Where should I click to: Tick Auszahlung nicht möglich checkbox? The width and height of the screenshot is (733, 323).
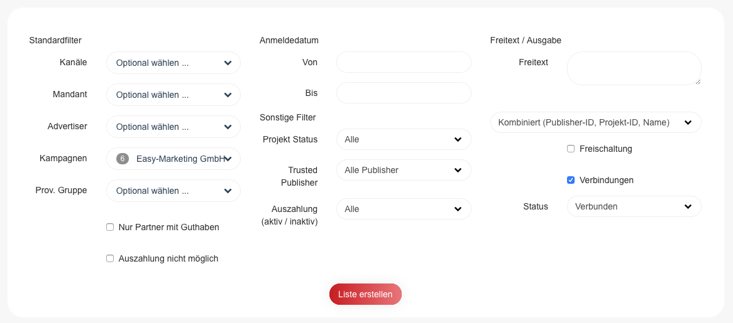pyautogui.click(x=110, y=258)
